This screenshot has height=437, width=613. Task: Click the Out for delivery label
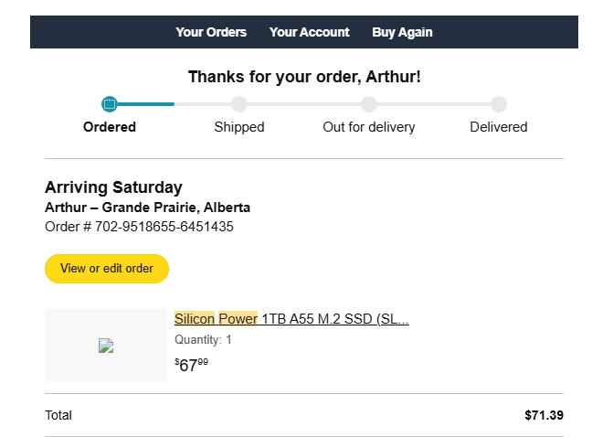[369, 127]
